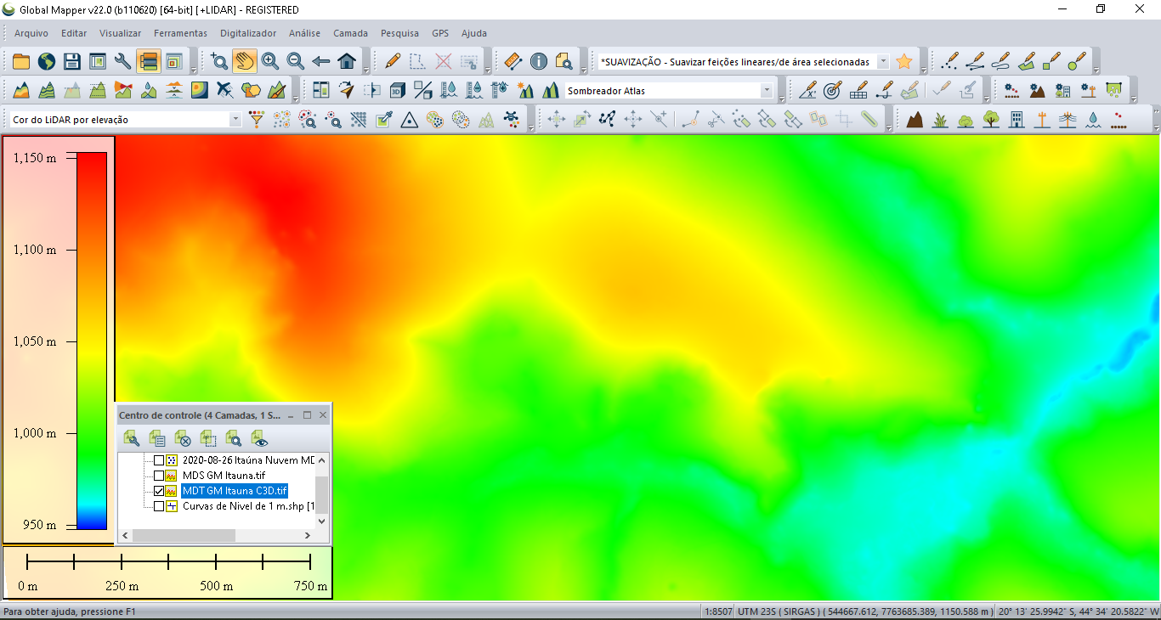Open the Digitalizador menu
The width and height of the screenshot is (1161, 620).
[248, 33]
